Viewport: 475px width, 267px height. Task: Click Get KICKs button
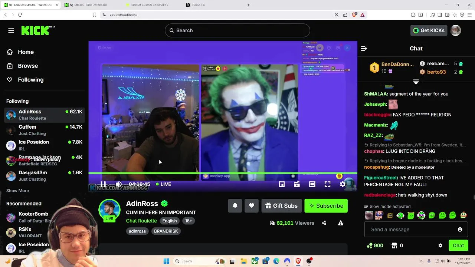pos(428,30)
